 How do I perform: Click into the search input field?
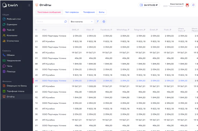[52, 21]
